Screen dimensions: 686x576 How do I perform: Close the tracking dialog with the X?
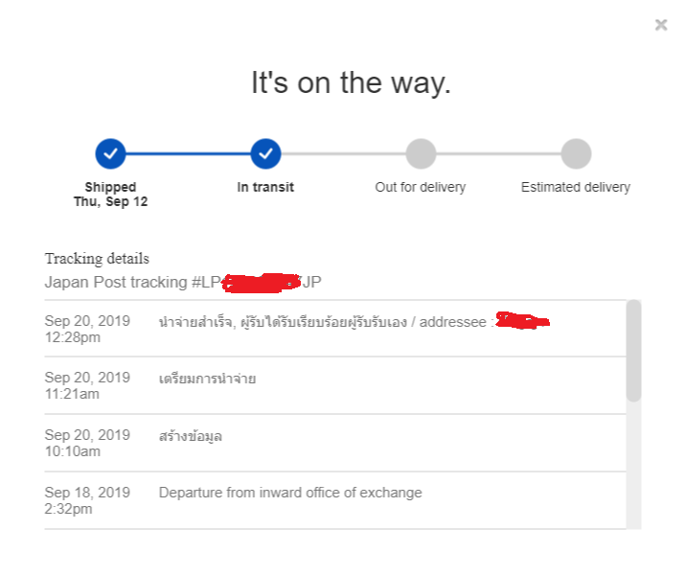pos(661,25)
